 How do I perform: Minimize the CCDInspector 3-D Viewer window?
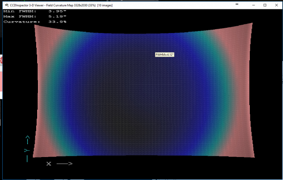253,5
